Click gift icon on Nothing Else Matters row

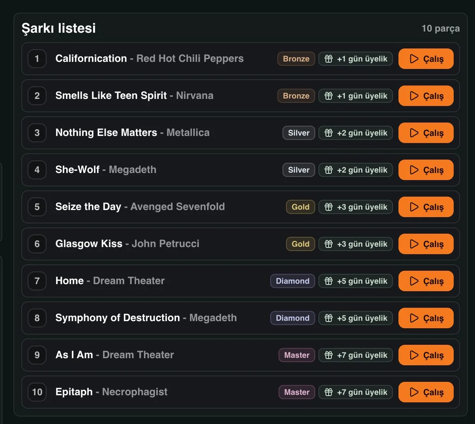click(329, 133)
